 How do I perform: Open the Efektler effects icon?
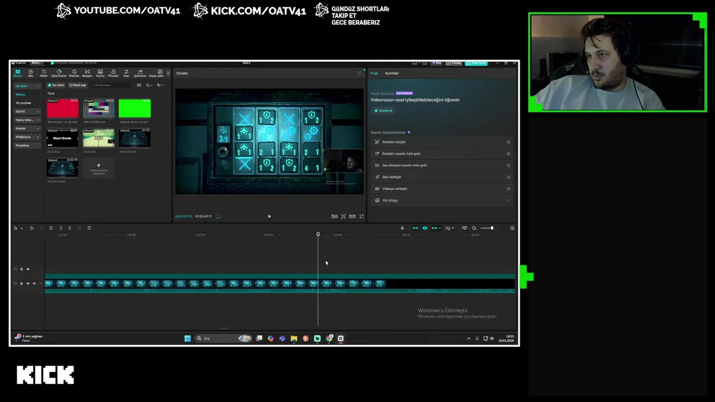click(74, 73)
